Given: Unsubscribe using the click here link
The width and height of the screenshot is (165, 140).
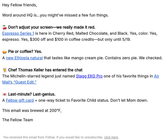Looking at the screenshot, I should pos(111,137).
